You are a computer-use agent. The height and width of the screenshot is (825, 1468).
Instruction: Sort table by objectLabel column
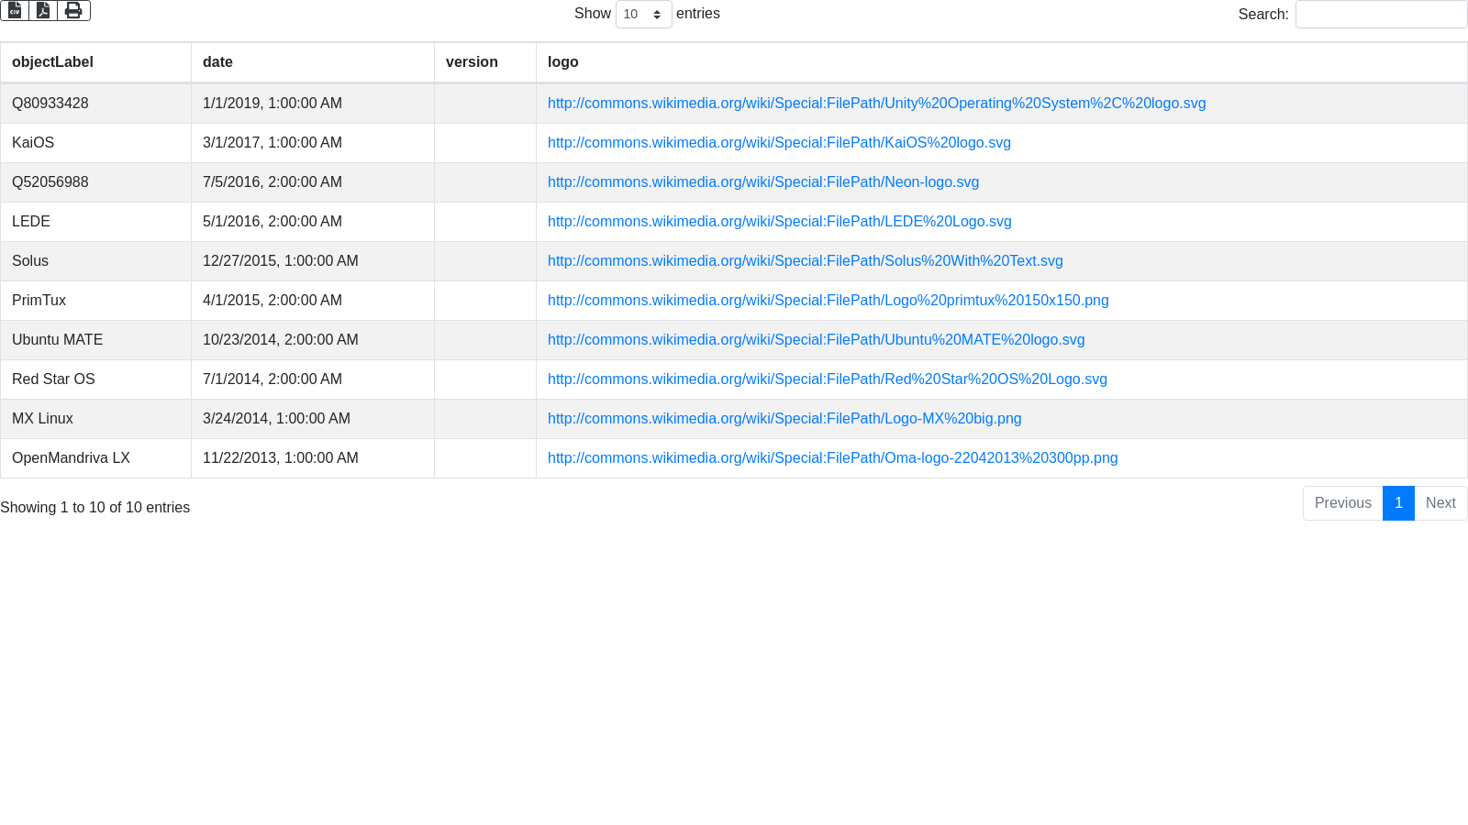(52, 62)
